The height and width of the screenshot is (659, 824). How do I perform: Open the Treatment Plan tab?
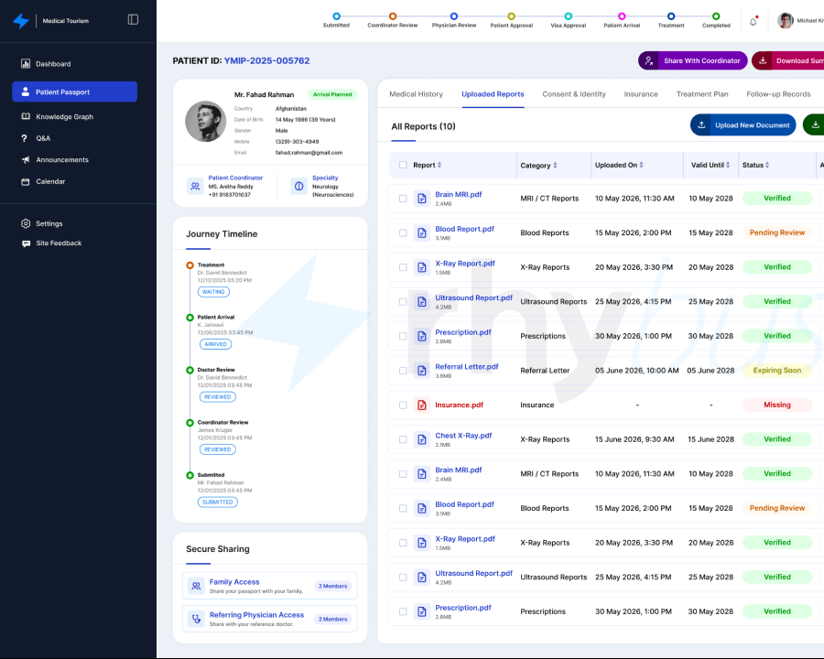702,94
